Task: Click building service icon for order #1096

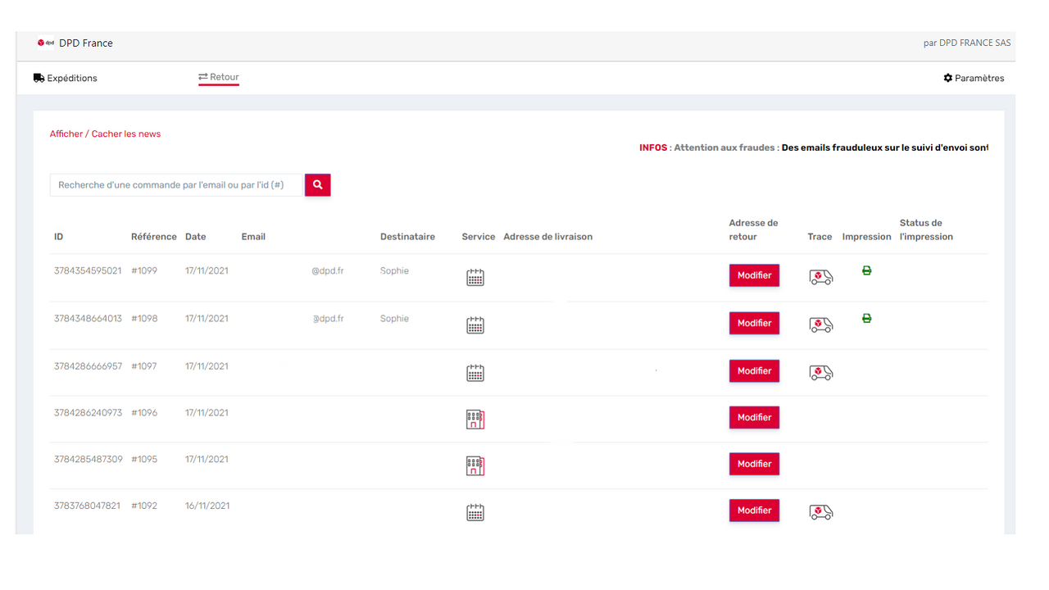Action: [x=475, y=420]
